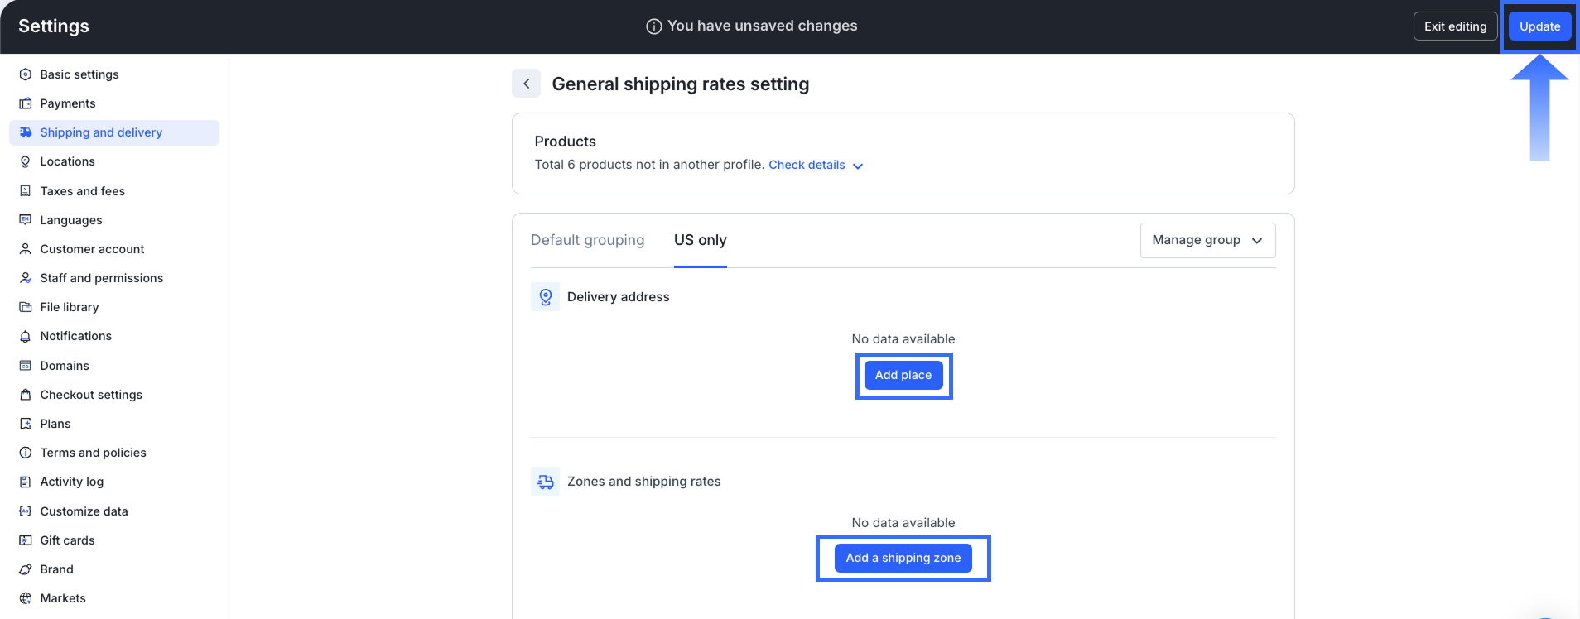Screen dimensions: 1580x619
Task: Click the Notifications bell icon
Action: coord(26,336)
